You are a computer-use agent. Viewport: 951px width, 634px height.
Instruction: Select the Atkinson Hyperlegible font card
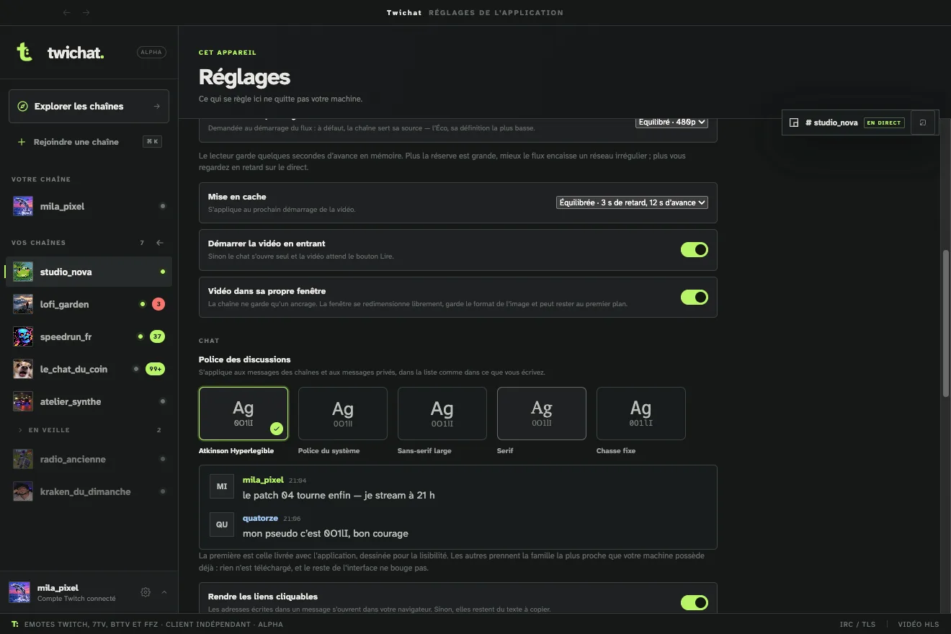(244, 414)
